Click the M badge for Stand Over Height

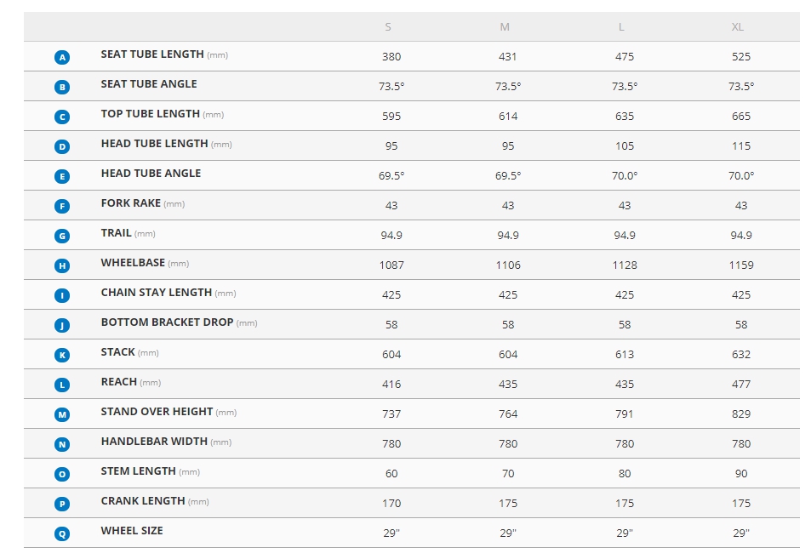click(62, 414)
